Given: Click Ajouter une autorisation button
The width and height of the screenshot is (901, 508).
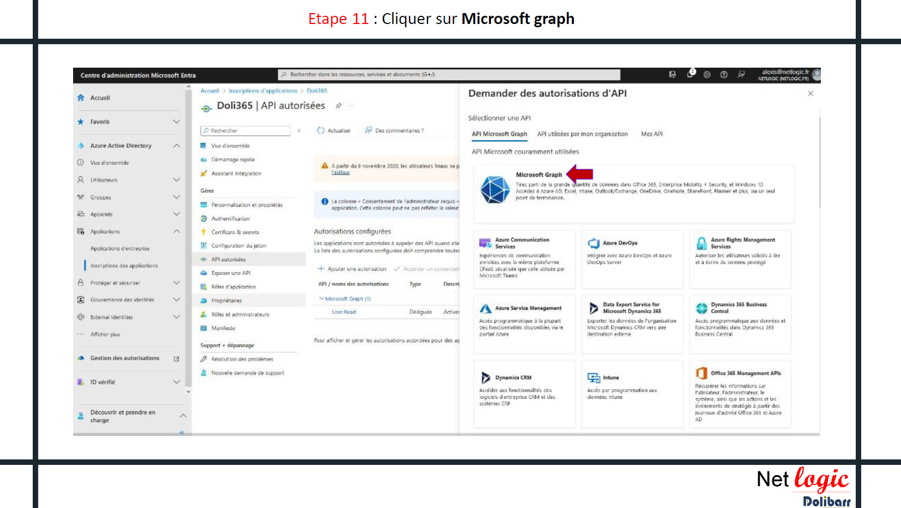Looking at the screenshot, I should tap(352, 269).
